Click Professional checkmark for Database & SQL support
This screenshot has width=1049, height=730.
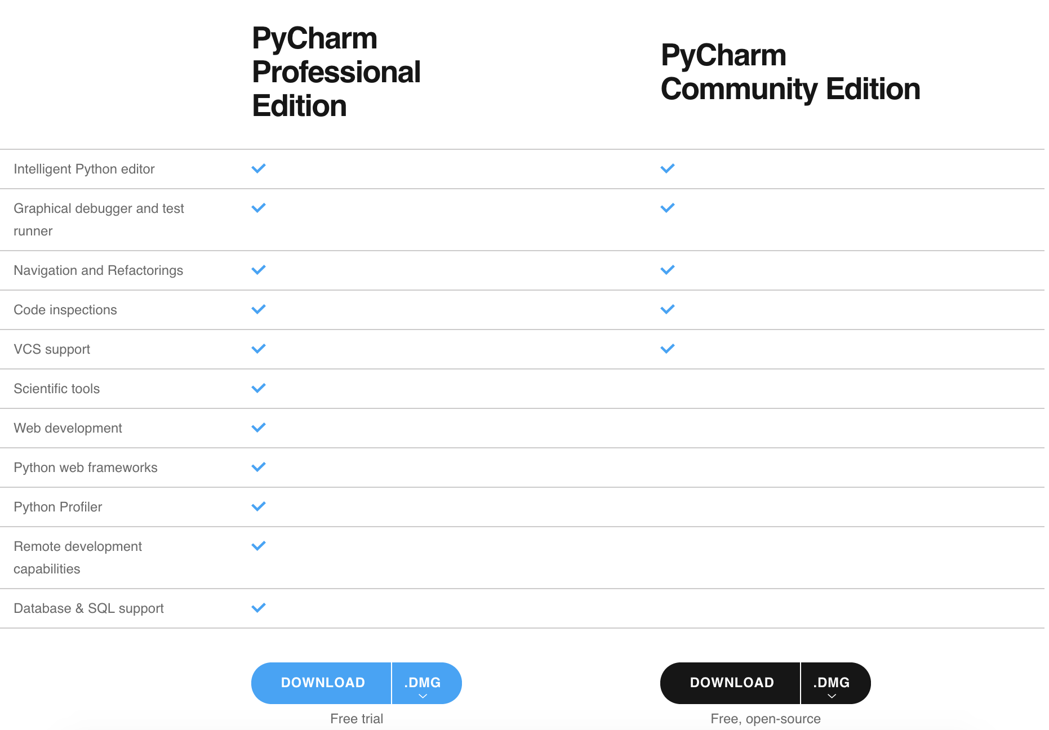pyautogui.click(x=259, y=608)
